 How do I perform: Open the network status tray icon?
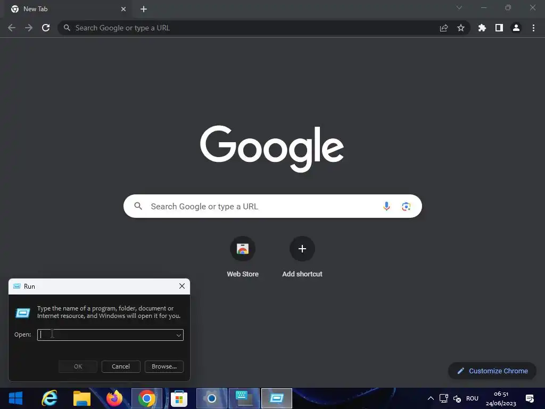click(x=443, y=398)
